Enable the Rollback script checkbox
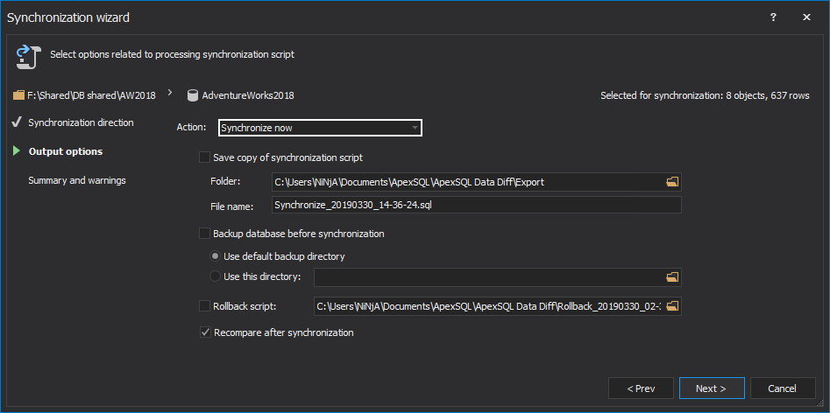830x413 pixels. 205,306
